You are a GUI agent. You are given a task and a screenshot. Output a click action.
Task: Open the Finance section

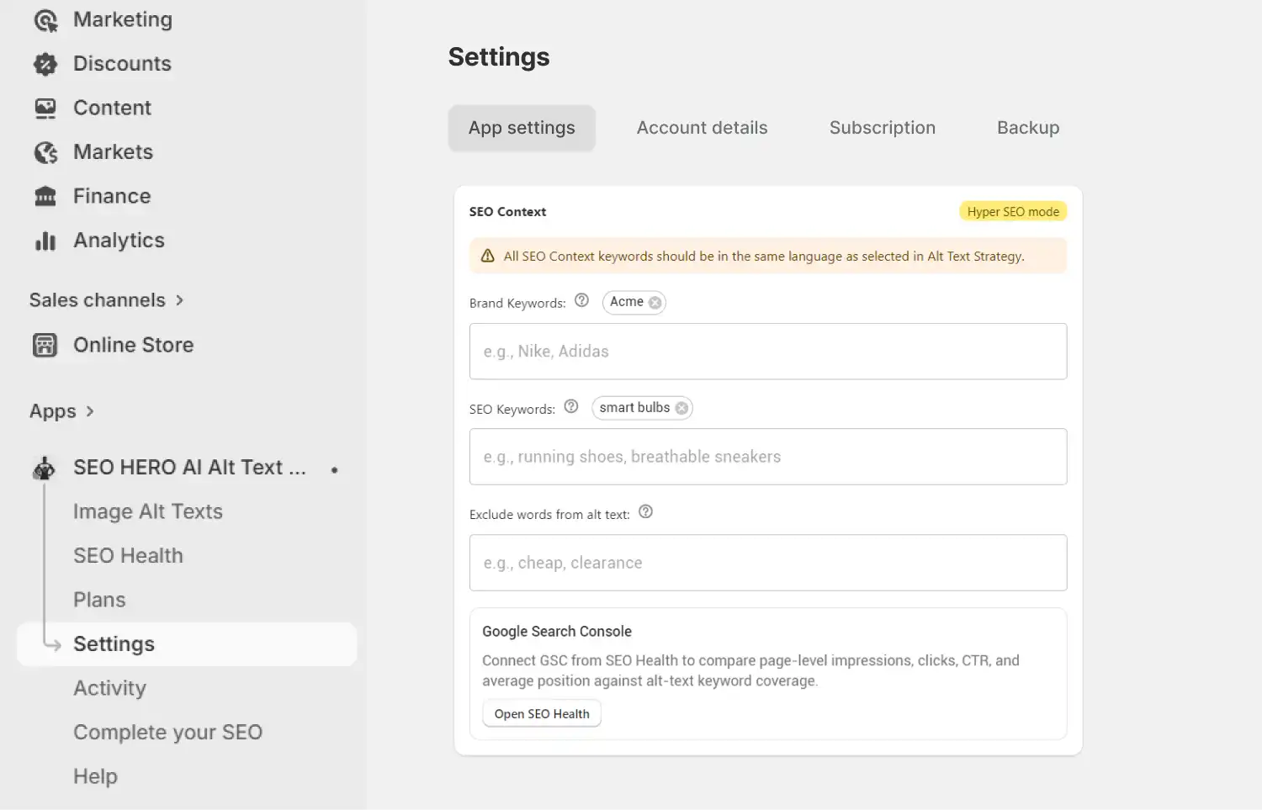[x=112, y=196]
